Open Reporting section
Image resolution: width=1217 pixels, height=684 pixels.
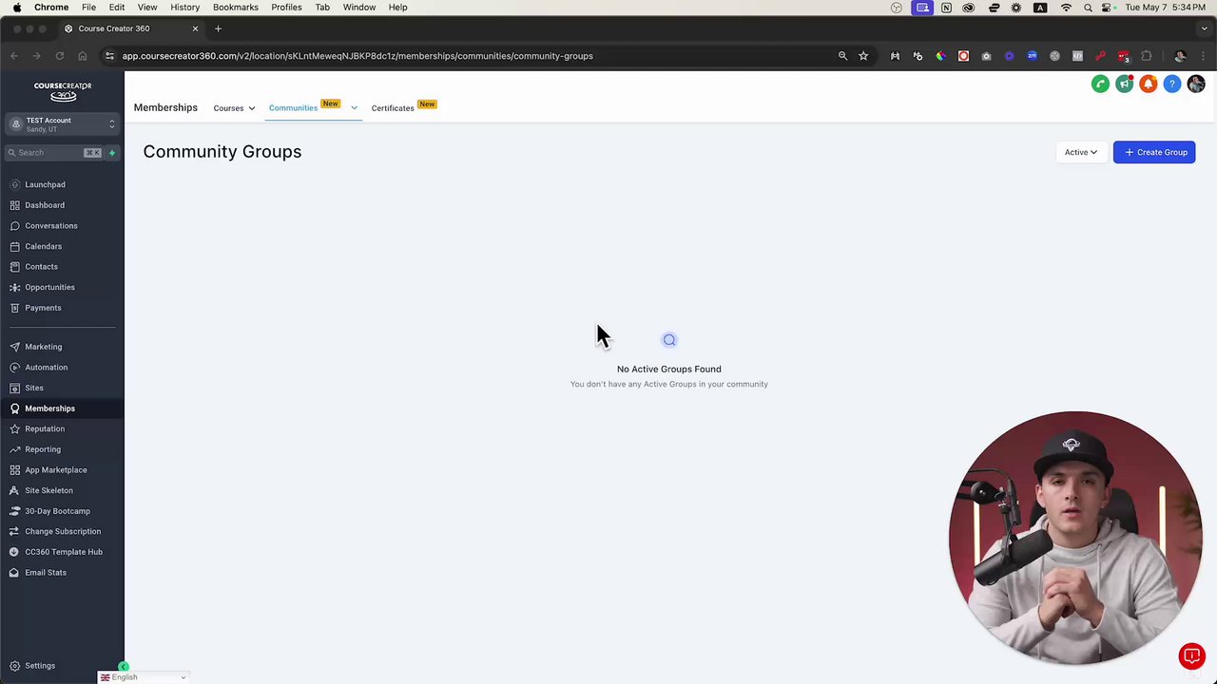pyautogui.click(x=43, y=449)
